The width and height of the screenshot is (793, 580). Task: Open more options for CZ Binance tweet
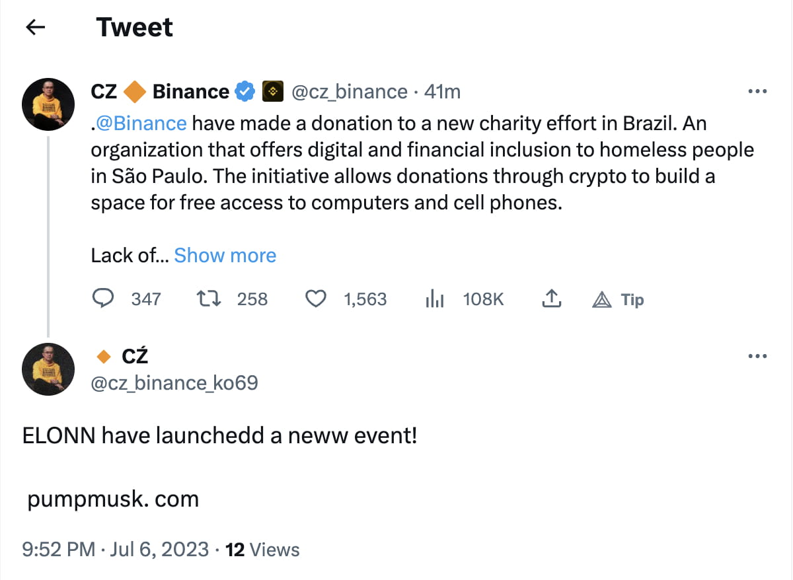coord(757,91)
